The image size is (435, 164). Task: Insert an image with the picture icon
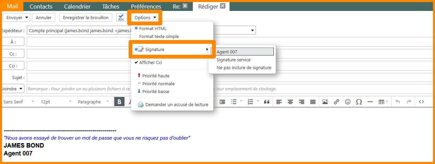coord(325,102)
